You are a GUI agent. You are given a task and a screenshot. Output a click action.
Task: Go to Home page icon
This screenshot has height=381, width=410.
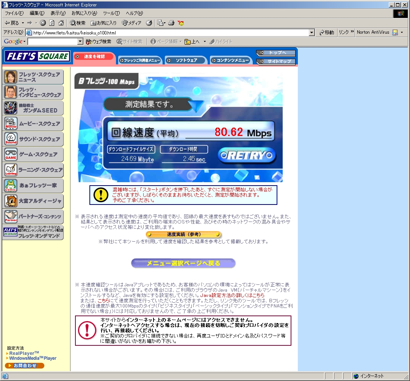click(x=61, y=23)
